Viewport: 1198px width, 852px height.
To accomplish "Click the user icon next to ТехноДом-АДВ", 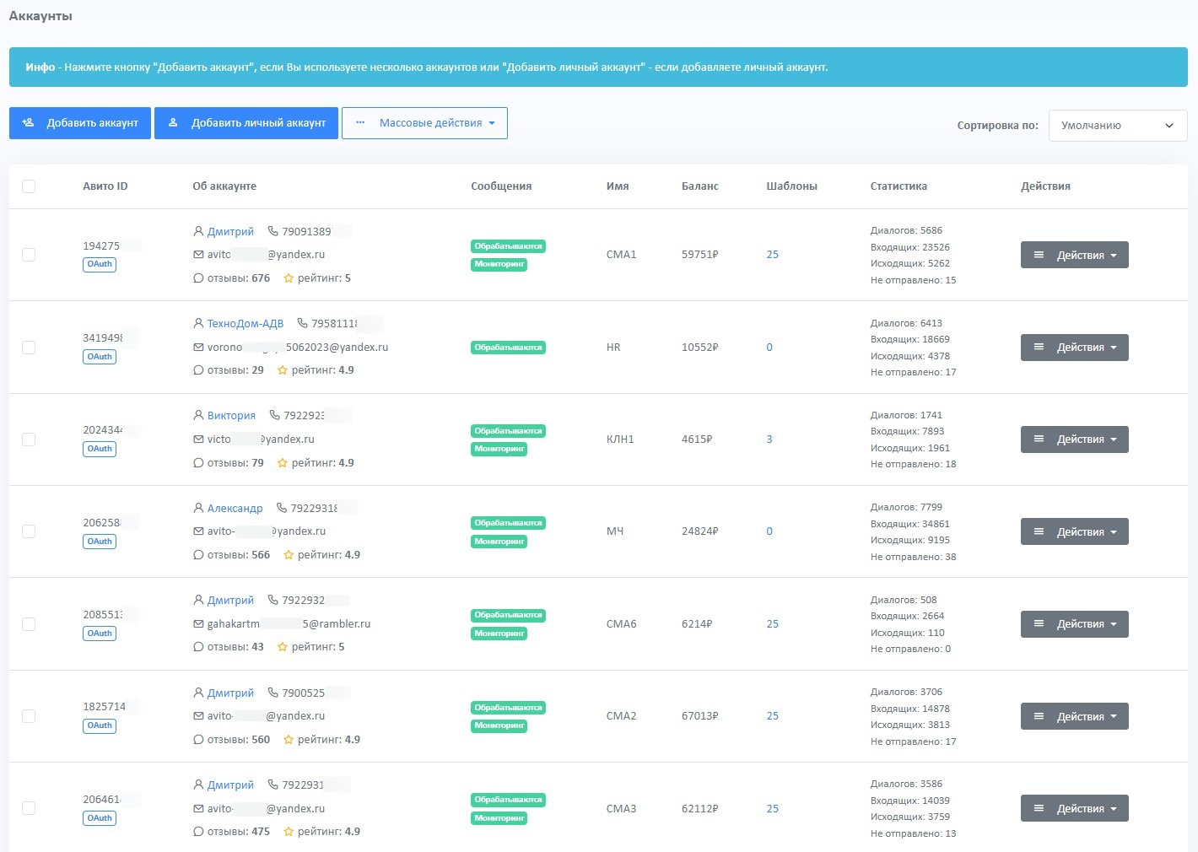I will (x=198, y=324).
